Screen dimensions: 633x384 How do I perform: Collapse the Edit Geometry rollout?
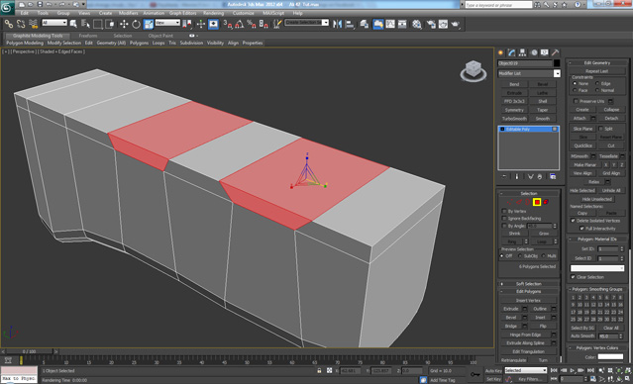pos(596,63)
